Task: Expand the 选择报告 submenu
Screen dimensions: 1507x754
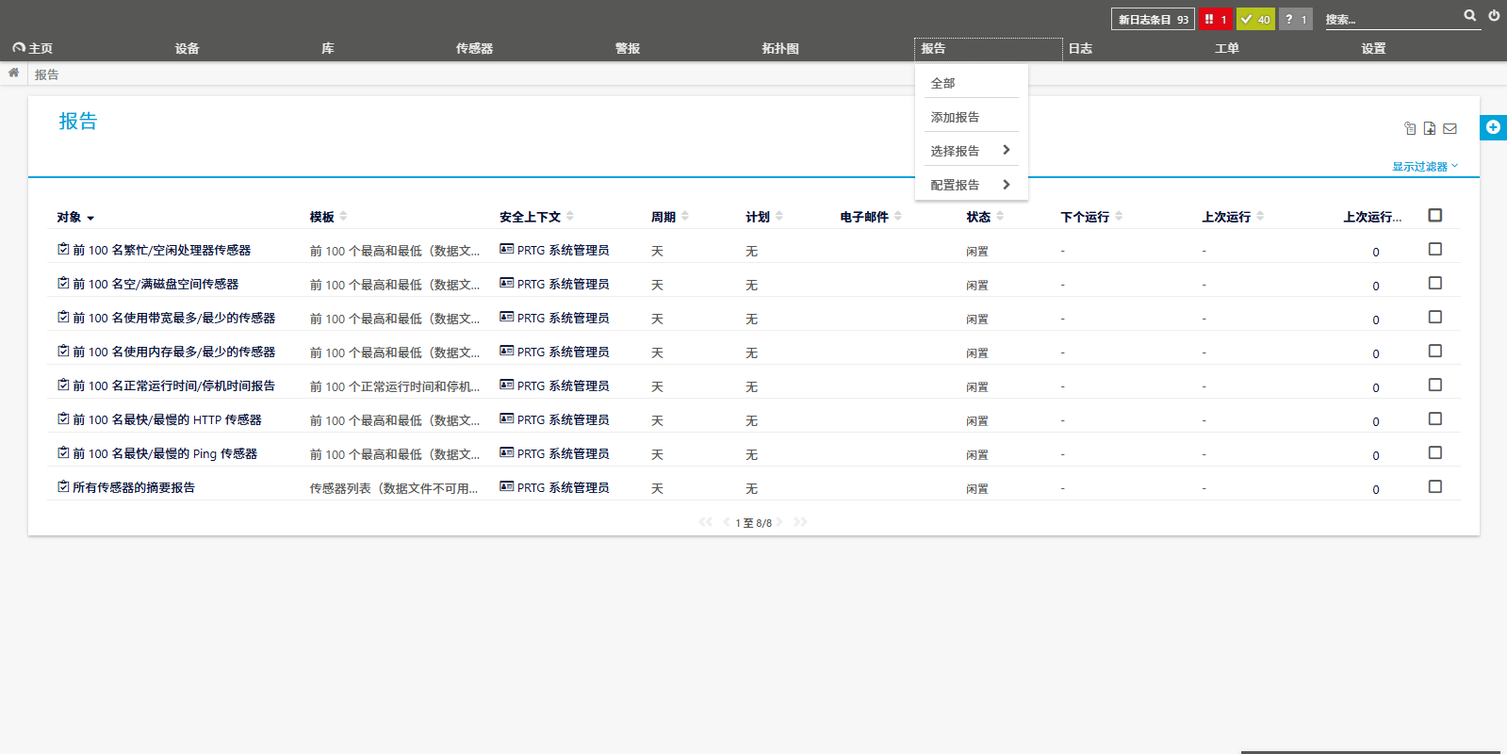Action: (x=970, y=151)
